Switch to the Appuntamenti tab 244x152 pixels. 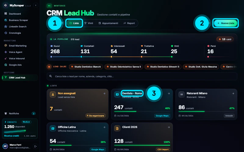pos(108,23)
